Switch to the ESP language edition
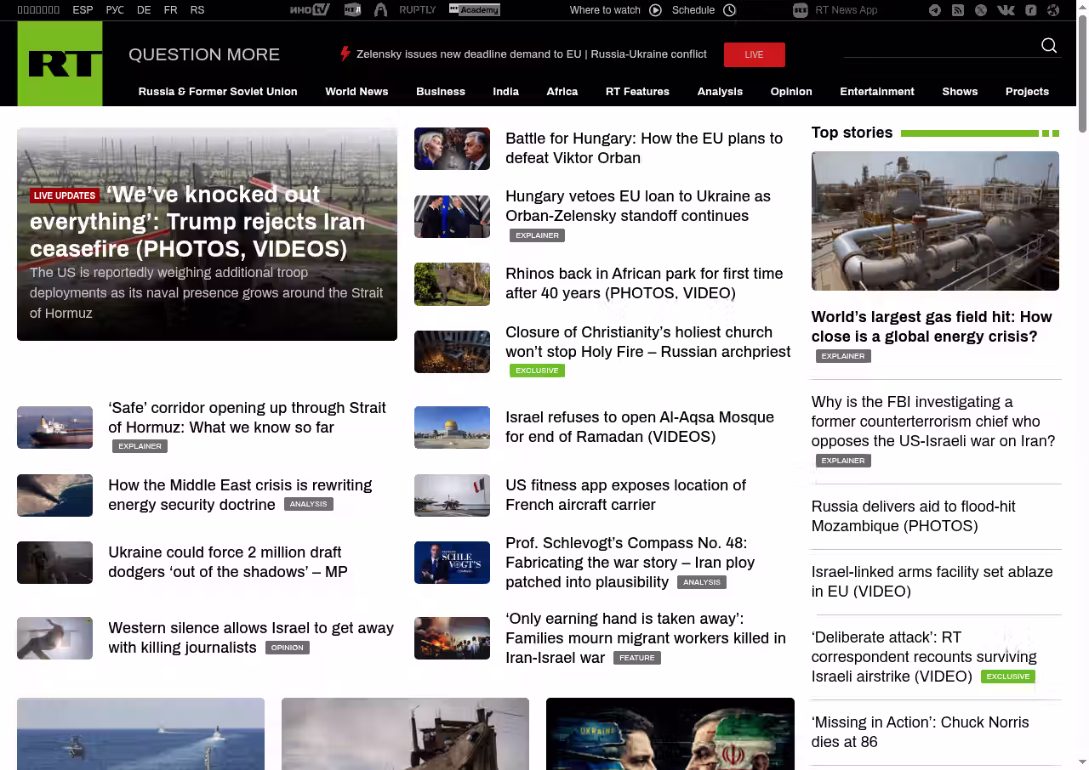 83,10
